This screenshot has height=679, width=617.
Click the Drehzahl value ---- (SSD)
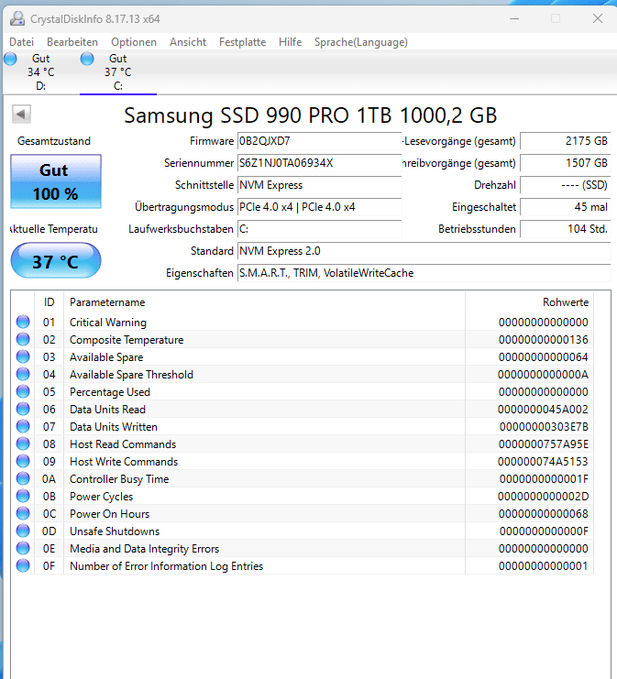(x=566, y=185)
